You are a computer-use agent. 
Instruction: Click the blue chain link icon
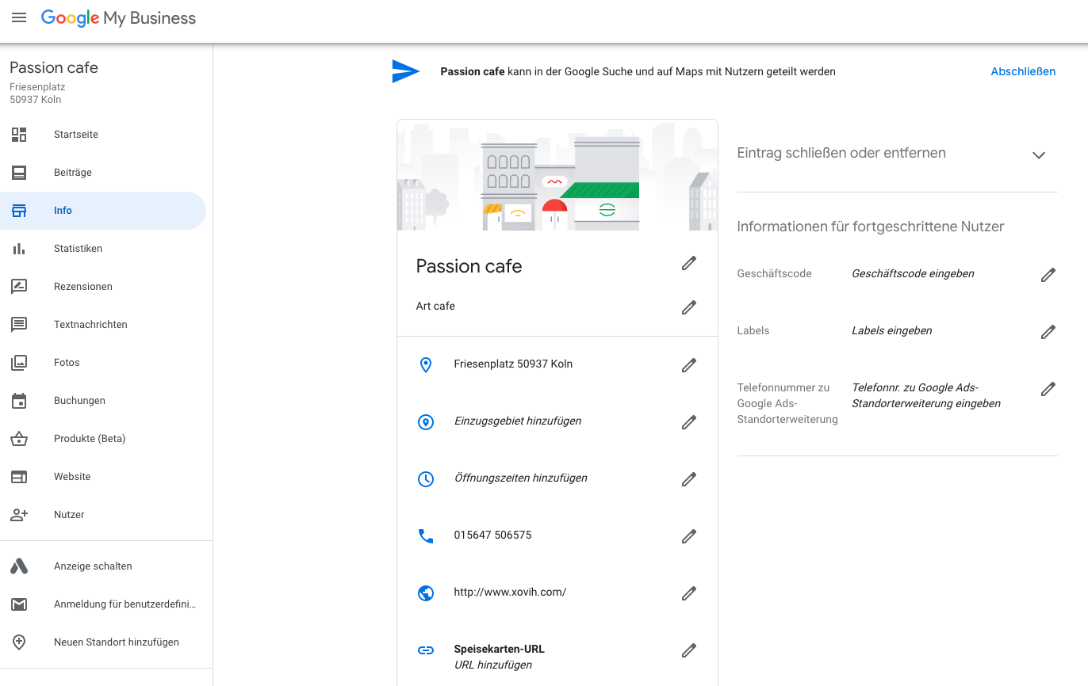coord(426,650)
